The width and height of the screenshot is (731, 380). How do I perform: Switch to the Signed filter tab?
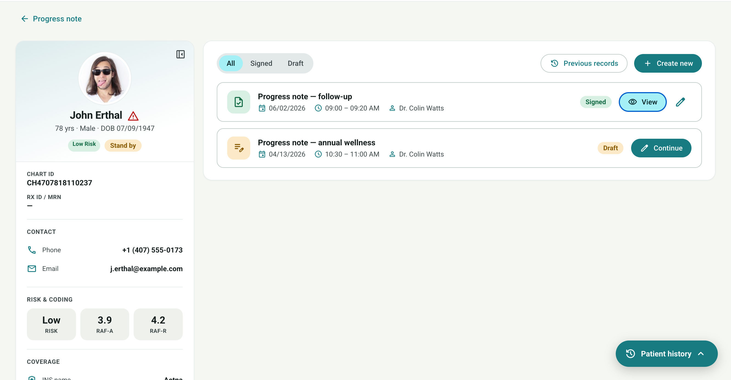[261, 63]
